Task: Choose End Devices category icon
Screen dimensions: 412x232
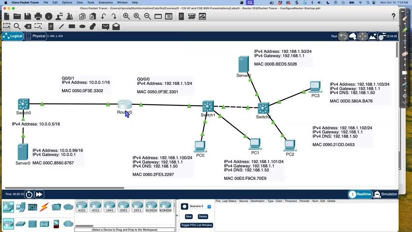Action: (20, 207)
